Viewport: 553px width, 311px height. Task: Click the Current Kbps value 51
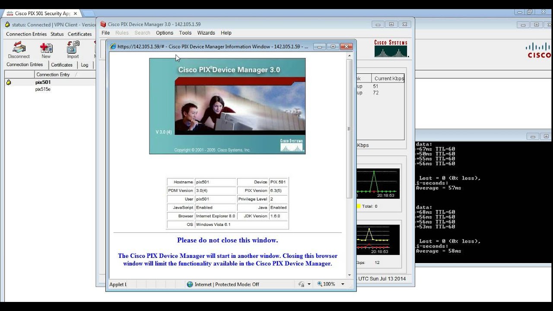pos(375,86)
